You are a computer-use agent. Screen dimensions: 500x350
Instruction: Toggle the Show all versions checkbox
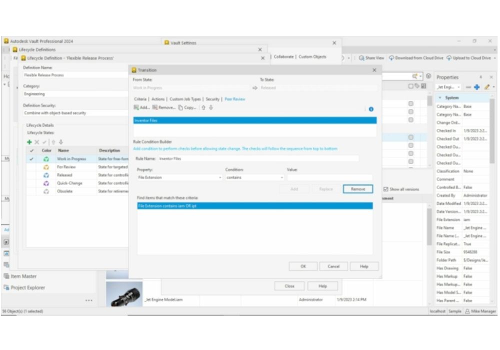tap(385, 189)
